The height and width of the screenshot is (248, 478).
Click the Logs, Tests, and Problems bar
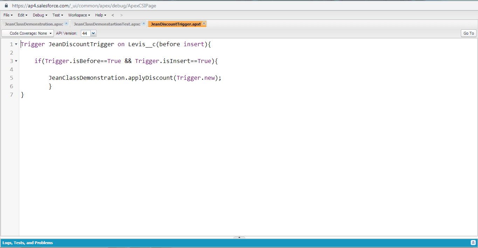click(239, 243)
